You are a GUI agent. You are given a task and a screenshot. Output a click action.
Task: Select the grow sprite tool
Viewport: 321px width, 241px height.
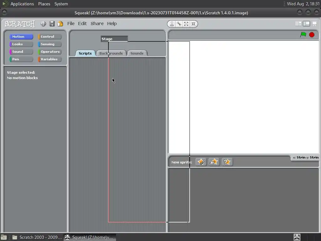(x=186, y=24)
